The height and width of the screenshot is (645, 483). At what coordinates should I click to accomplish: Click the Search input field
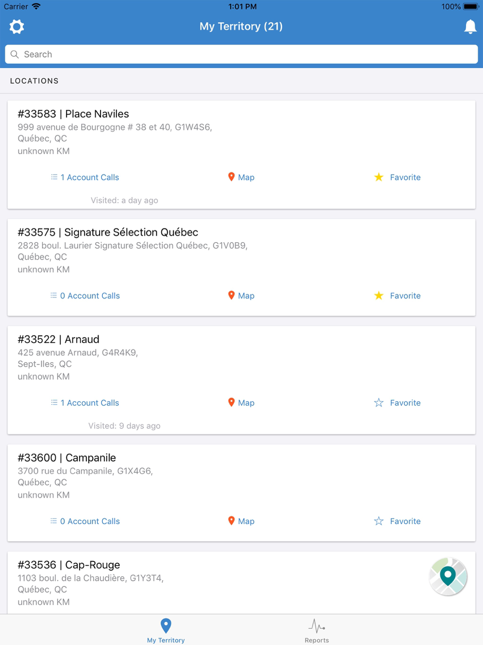[241, 54]
